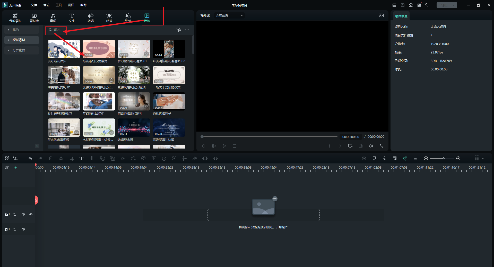Select the 美好婚礼片头 template thumbnail
Screen dimensions: 494x267
[x=64, y=49]
